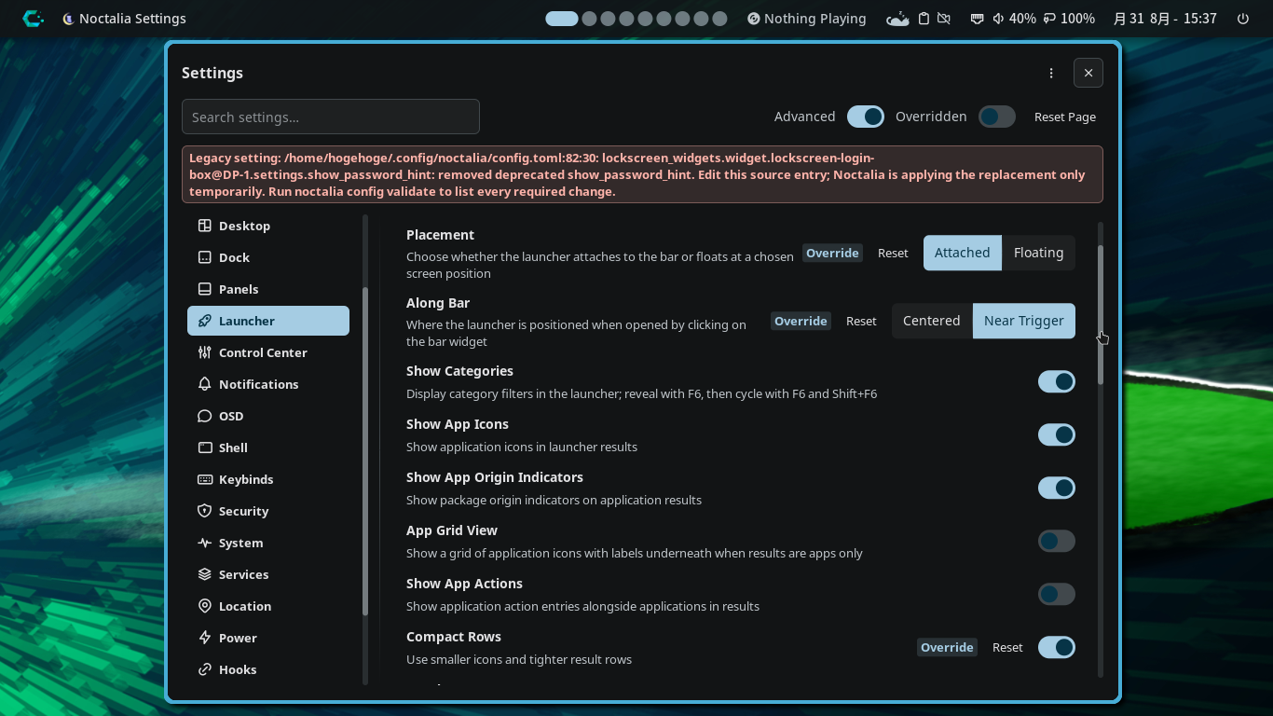The height and width of the screenshot is (716, 1273).
Task: Click the Override badge for Placement
Action: [832, 253]
